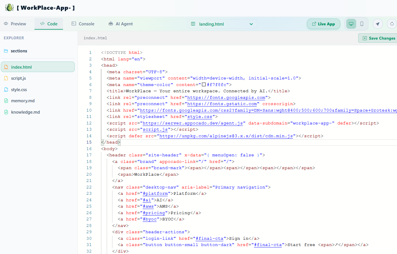Viewport: 397px width, 254px height.
Task: Click the Save Changes download icon
Action: point(364,38)
